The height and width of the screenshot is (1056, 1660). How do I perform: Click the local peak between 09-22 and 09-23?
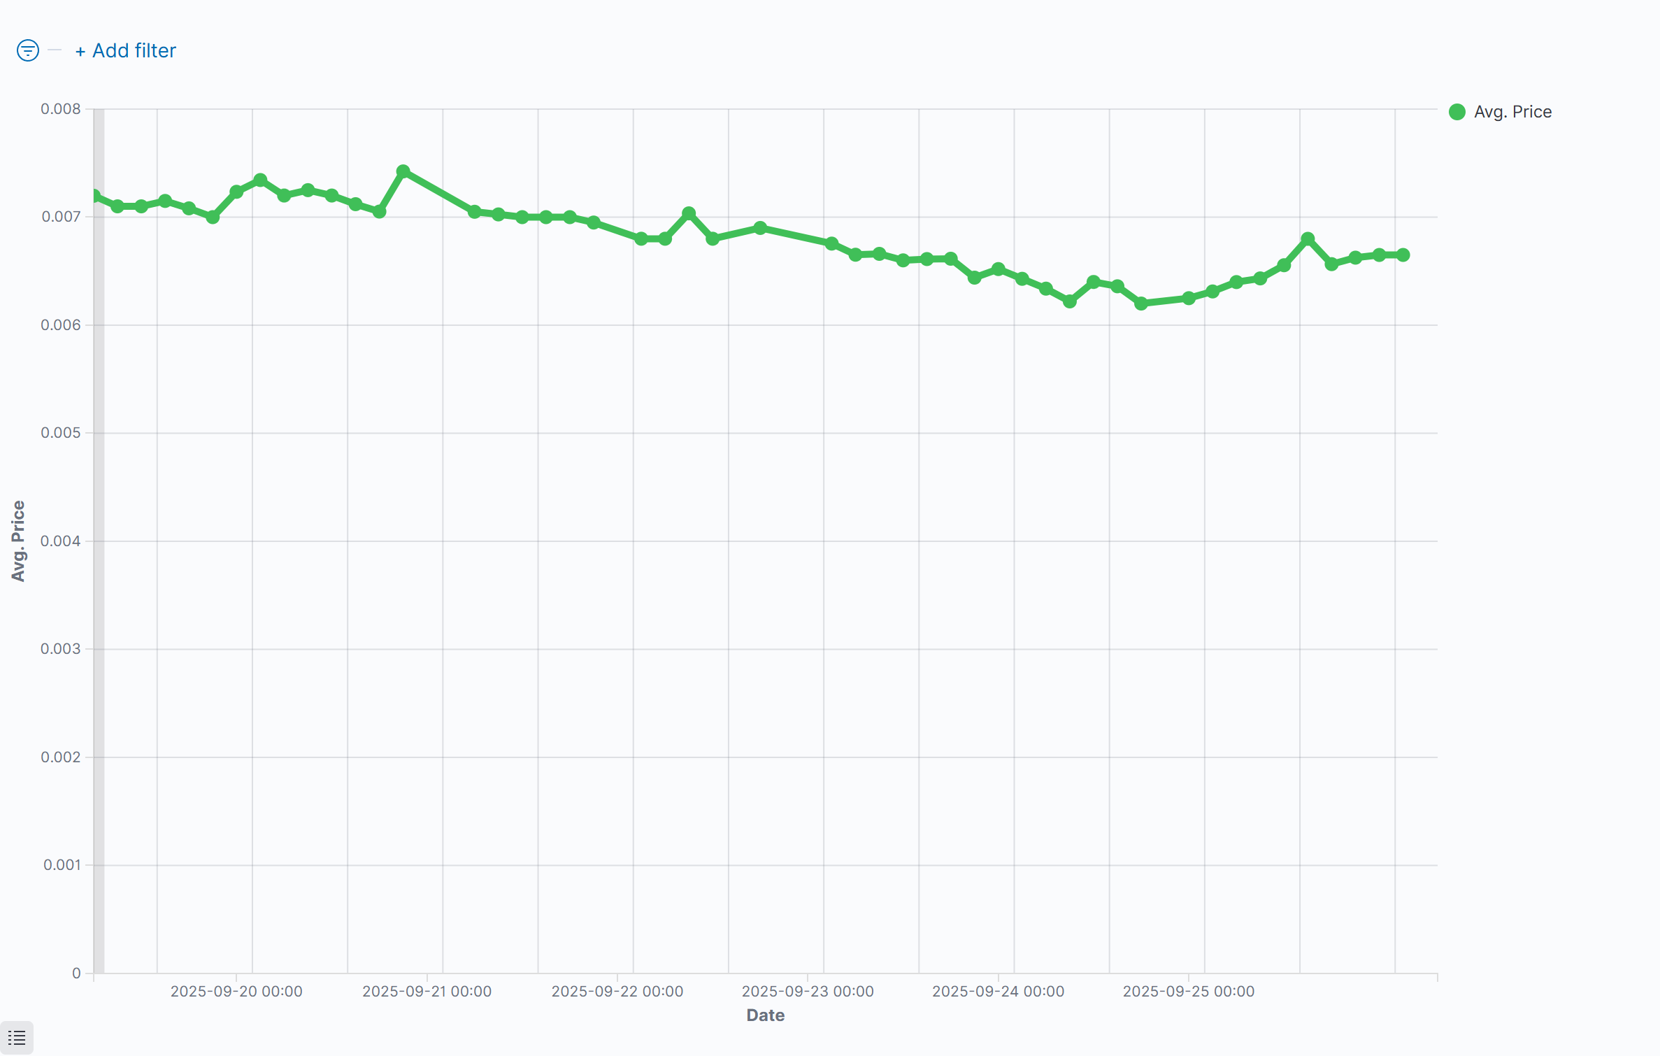click(689, 213)
